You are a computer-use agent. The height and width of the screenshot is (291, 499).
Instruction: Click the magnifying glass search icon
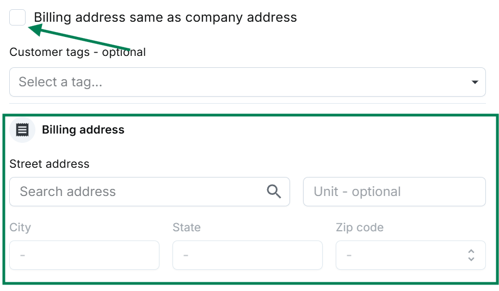click(274, 191)
